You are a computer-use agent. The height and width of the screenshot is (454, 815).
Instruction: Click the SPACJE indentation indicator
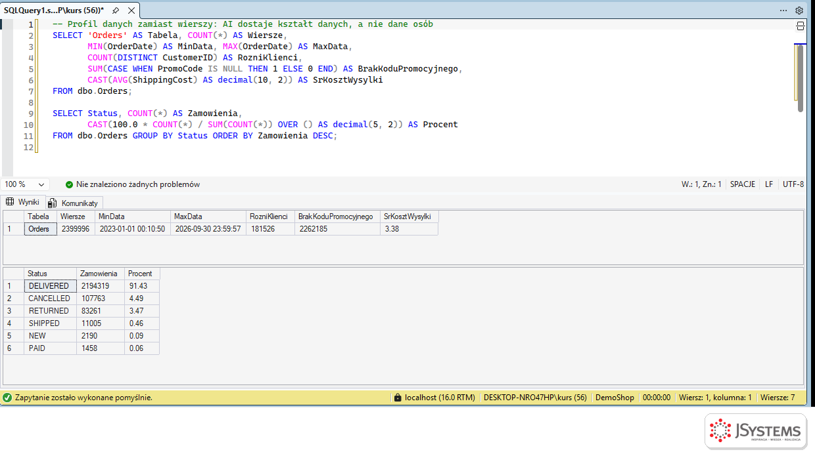(x=743, y=184)
